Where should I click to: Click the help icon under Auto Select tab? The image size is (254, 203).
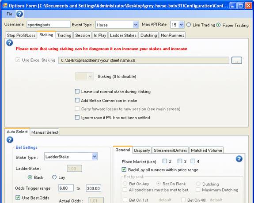click(x=10, y=140)
